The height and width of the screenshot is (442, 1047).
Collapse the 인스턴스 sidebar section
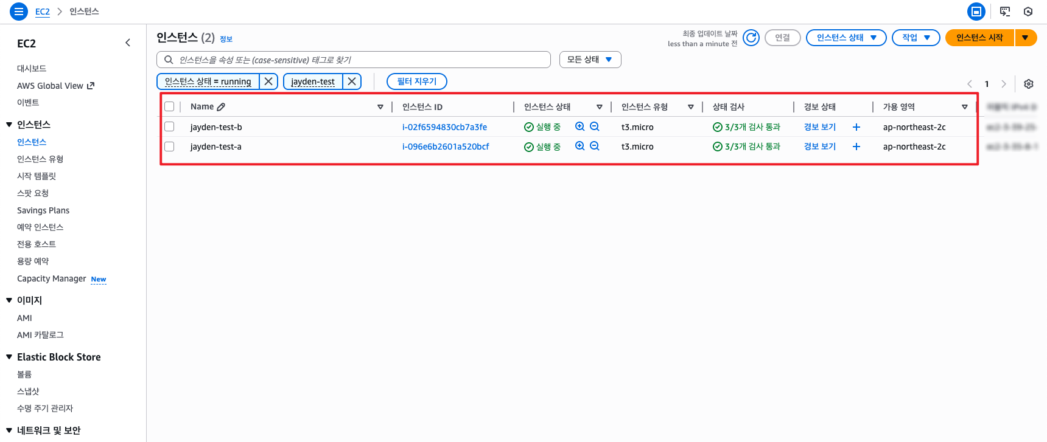[9, 125]
